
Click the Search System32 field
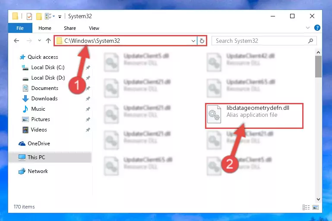(264, 41)
